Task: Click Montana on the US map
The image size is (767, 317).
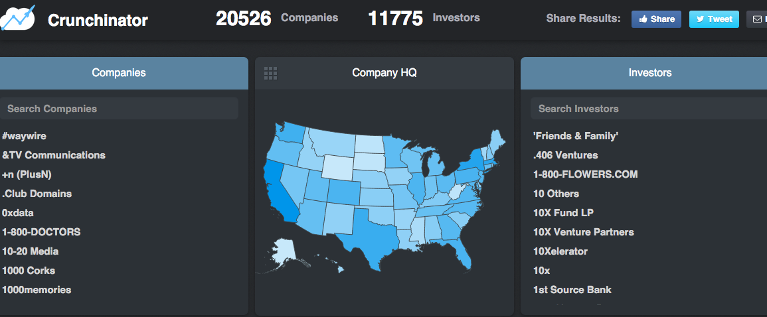Action: tap(333, 142)
